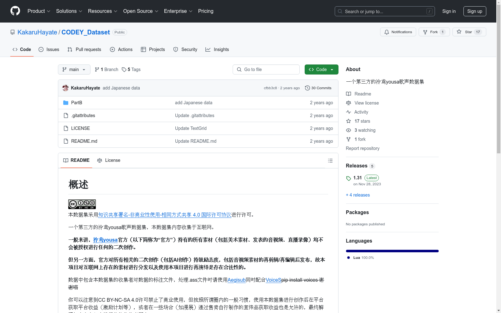
Task: Click the Star button
Action: pos(469,32)
